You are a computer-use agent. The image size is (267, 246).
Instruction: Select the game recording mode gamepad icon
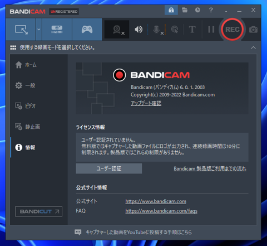tap(87, 30)
